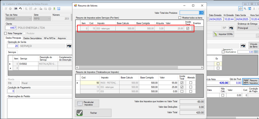
Task: Toggle Alterado checkbox for INSS - RETENÇ row
Action: point(191,83)
